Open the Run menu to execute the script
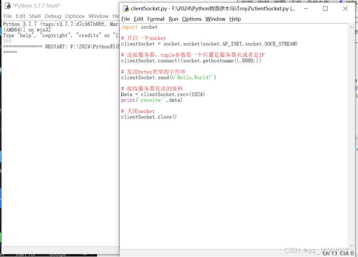 click(173, 19)
